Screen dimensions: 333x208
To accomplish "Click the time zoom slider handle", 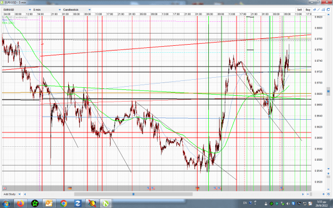I will click(311, 194).
